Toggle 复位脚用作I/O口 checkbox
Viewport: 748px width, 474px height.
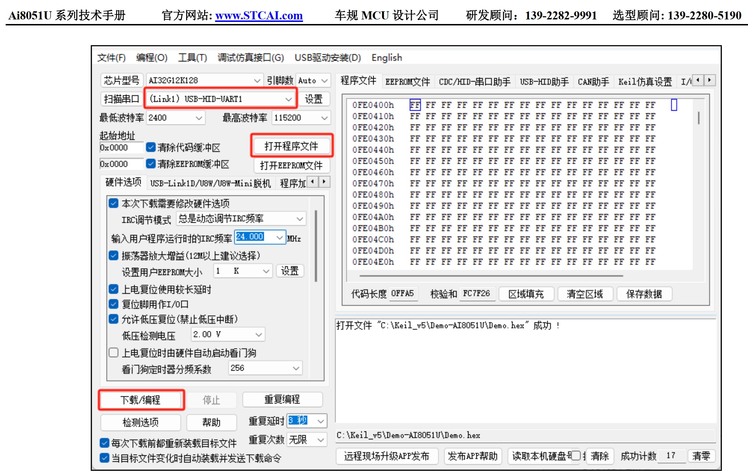(114, 304)
